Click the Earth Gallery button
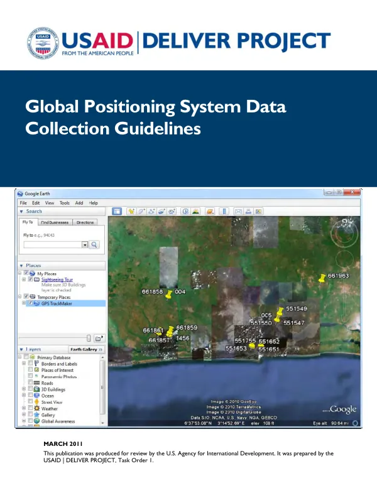Viewport: 377px width, 488px height. (x=86, y=349)
